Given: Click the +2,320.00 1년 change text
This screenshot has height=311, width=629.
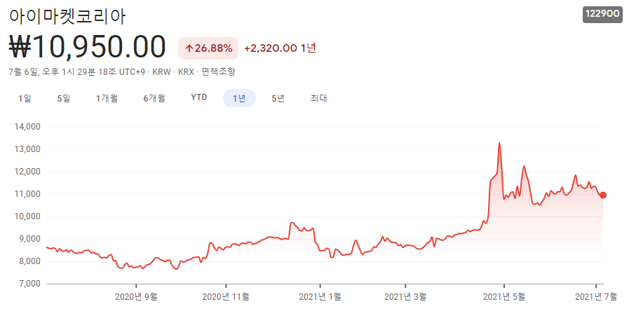Looking at the screenshot, I should (280, 48).
